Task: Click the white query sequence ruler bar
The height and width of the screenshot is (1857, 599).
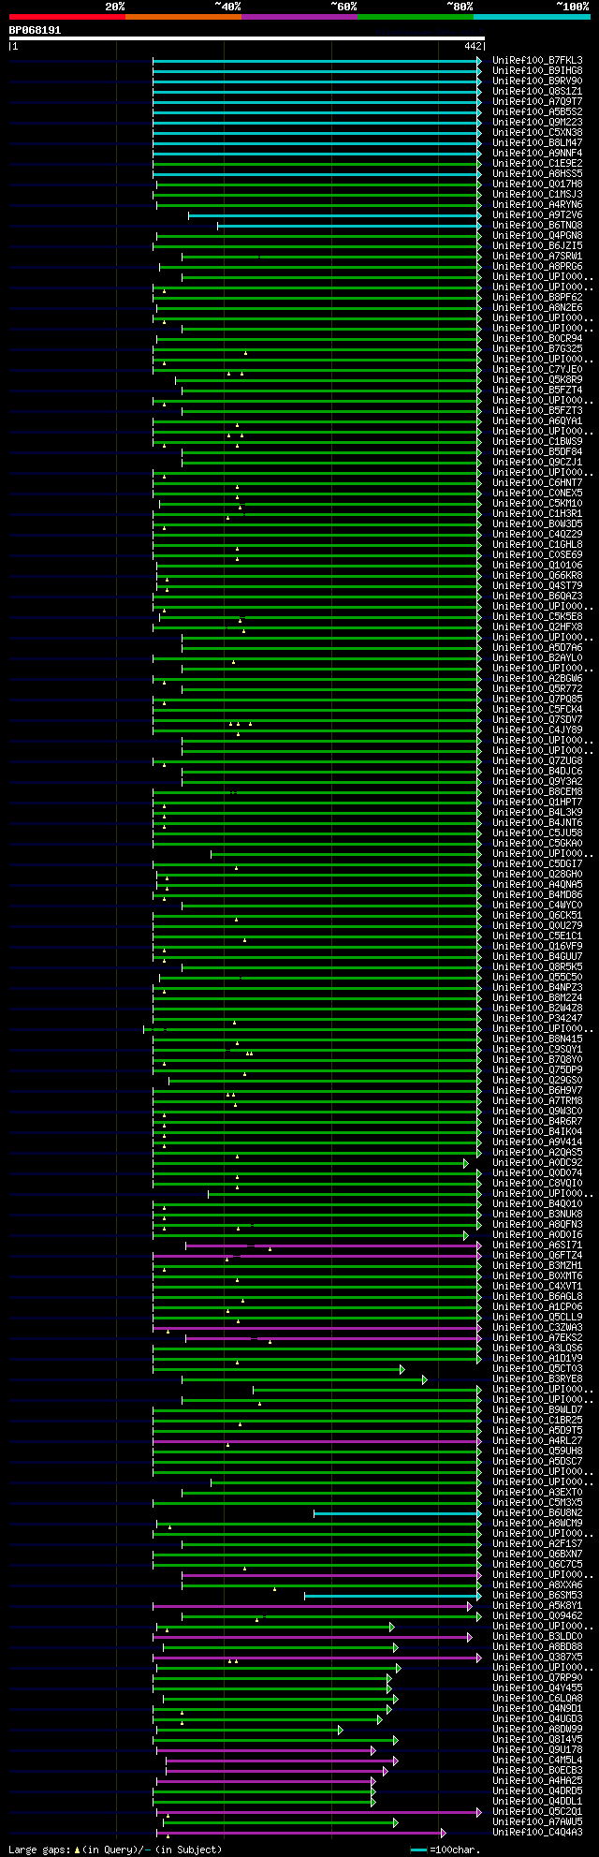Action: tap(247, 38)
